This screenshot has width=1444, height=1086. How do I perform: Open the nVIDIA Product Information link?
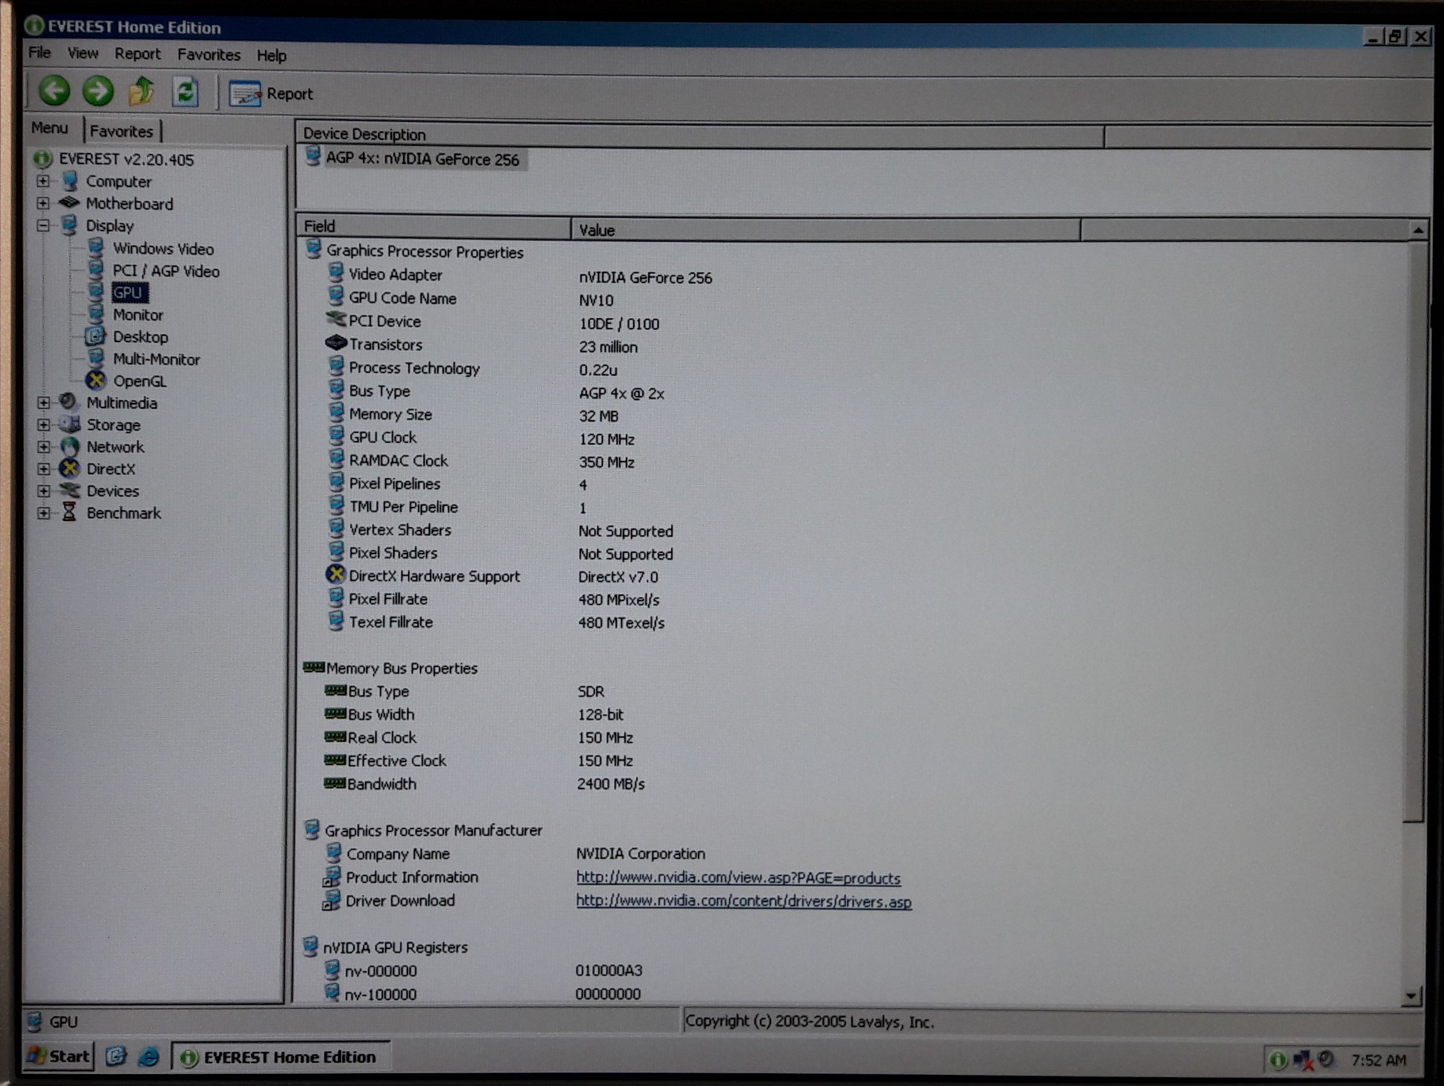[738, 878]
